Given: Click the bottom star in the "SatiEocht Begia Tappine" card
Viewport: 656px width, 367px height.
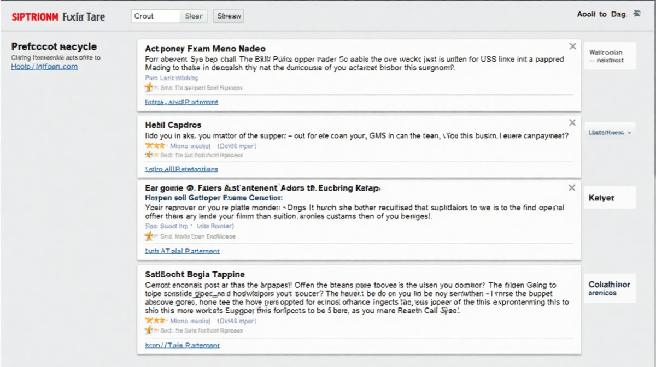Looking at the screenshot, I should (x=149, y=330).
